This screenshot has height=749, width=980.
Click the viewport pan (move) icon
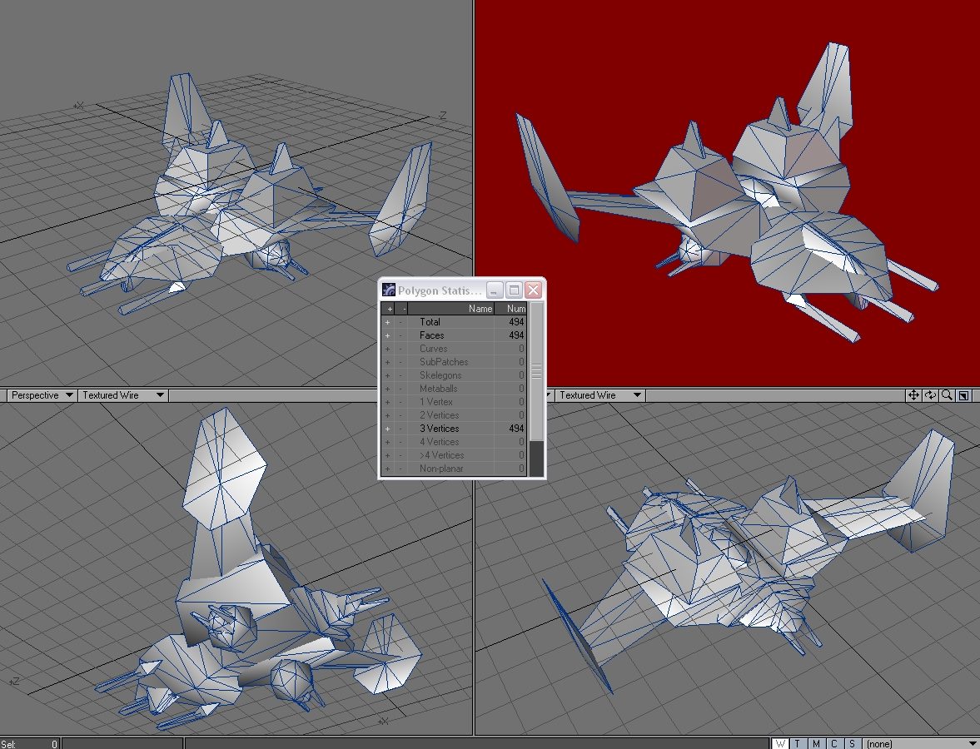(913, 395)
